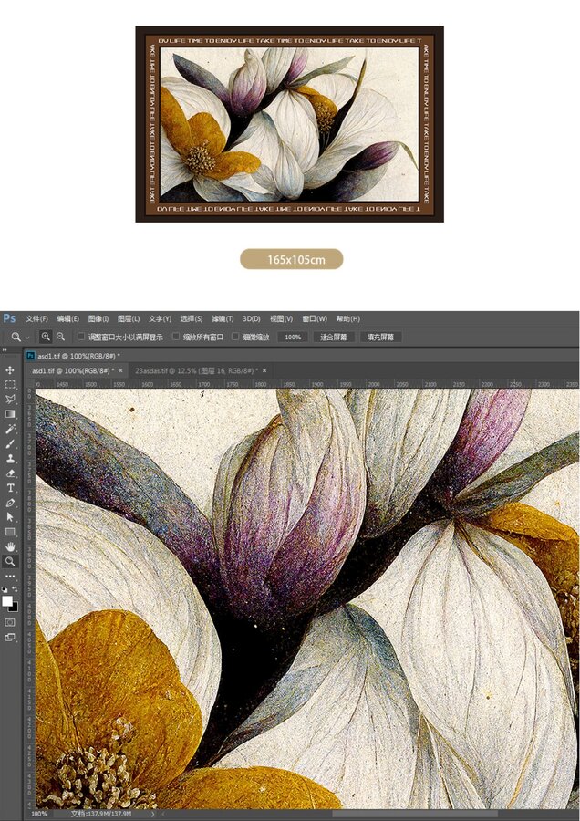Open the 3D(D) menu
Screen dimensions: 580x821
[252, 318]
